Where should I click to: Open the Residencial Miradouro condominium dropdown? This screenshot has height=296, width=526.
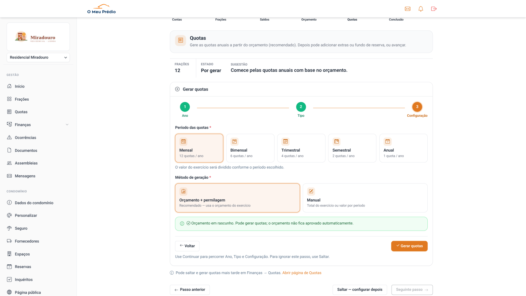coord(38,58)
